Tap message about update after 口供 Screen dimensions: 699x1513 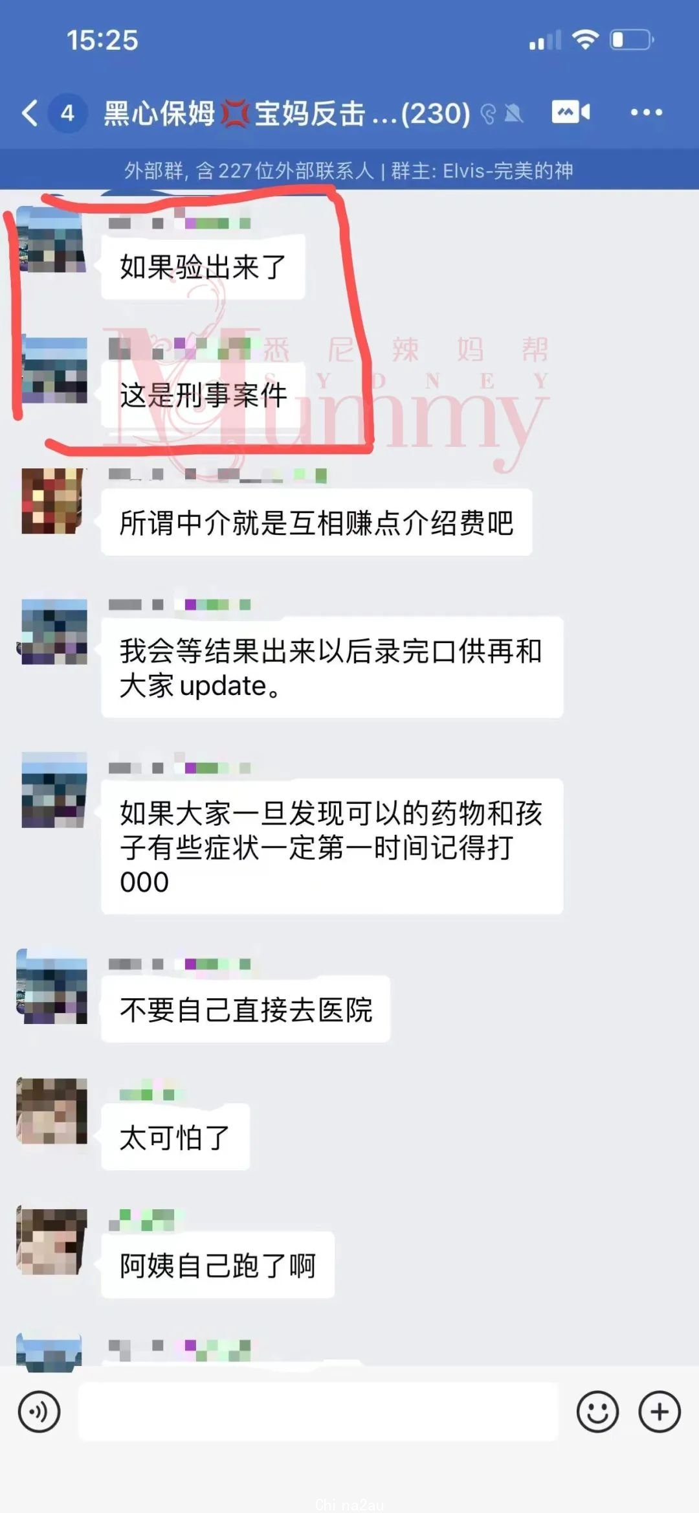(332, 668)
